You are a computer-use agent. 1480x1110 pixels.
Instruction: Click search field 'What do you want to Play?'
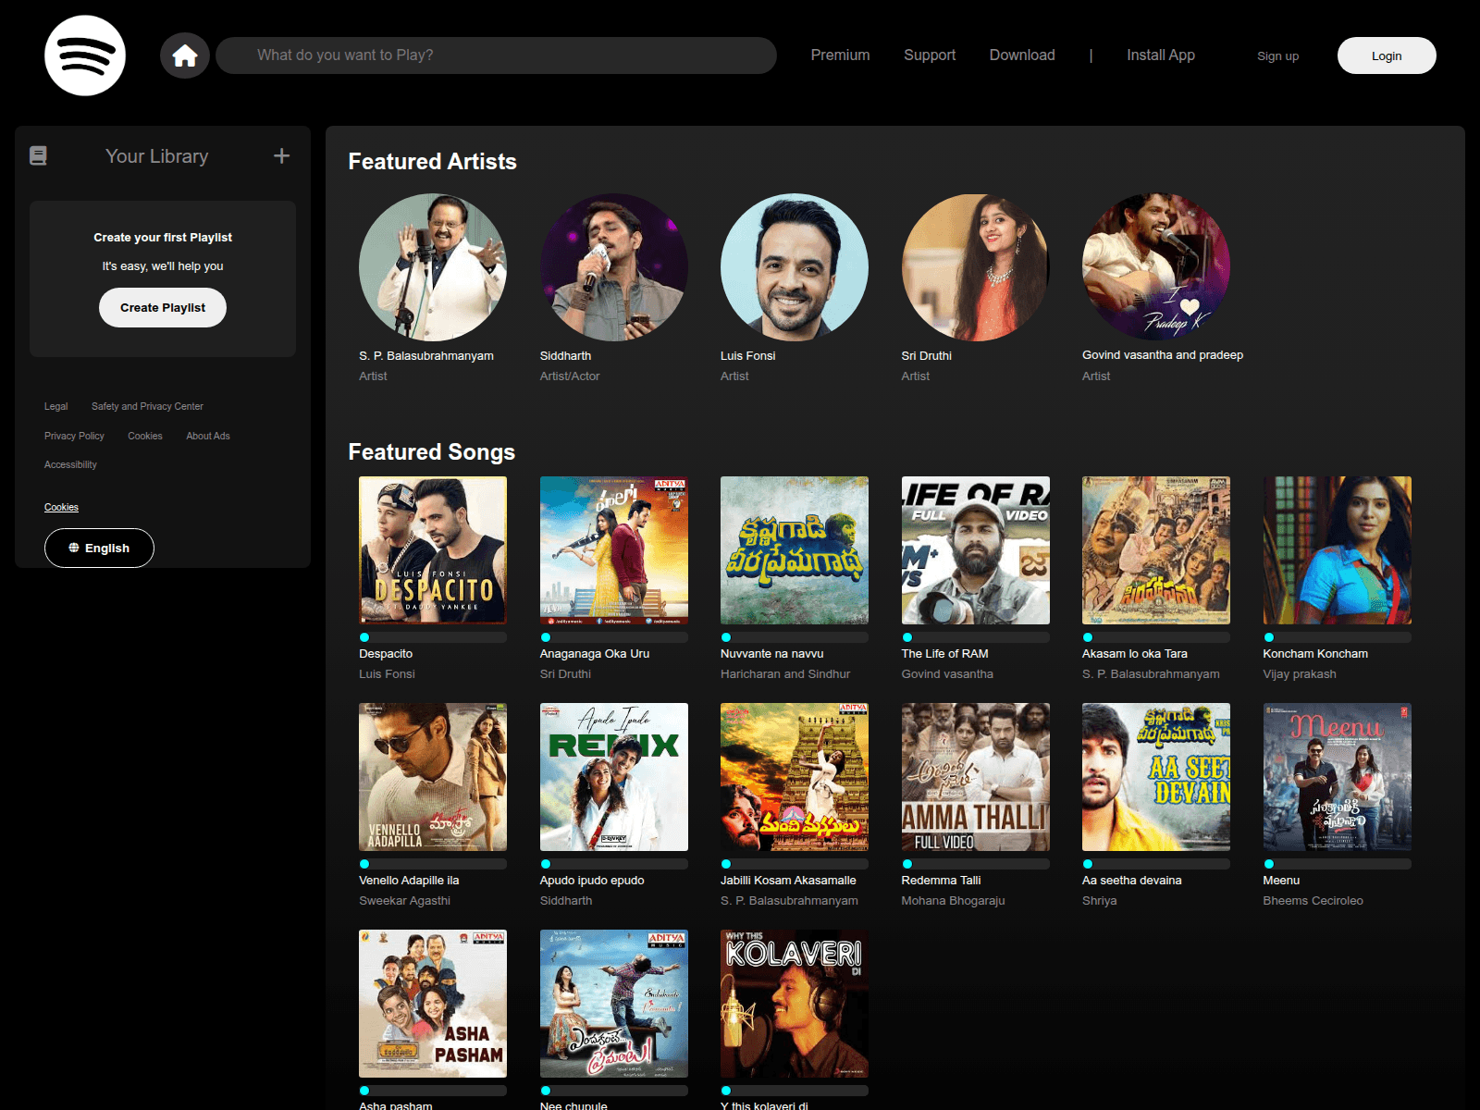point(496,55)
